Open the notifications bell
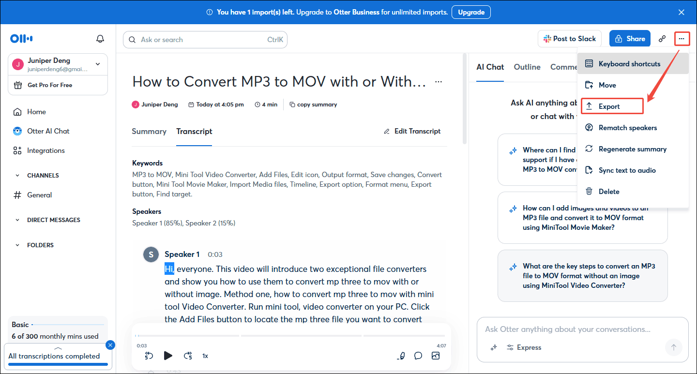 100,39
